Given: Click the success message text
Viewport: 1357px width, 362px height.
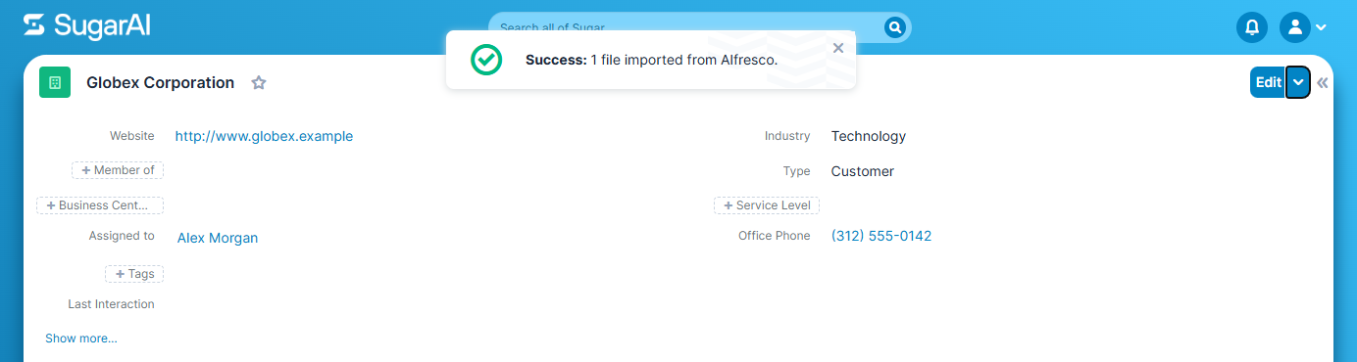Looking at the screenshot, I should pos(652,60).
